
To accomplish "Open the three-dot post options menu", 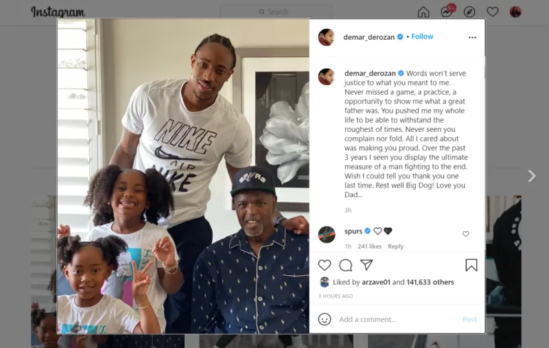I will click(x=472, y=38).
